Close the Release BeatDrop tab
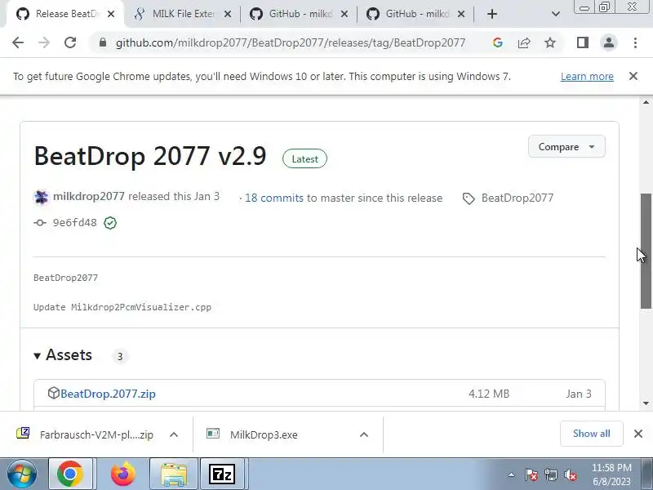The height and width of the screenshot is (490, 653). coord(111,14)
